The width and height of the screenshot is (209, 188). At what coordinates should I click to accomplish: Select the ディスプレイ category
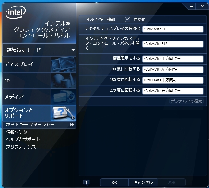pyautogui.click(x=39, y=65)
